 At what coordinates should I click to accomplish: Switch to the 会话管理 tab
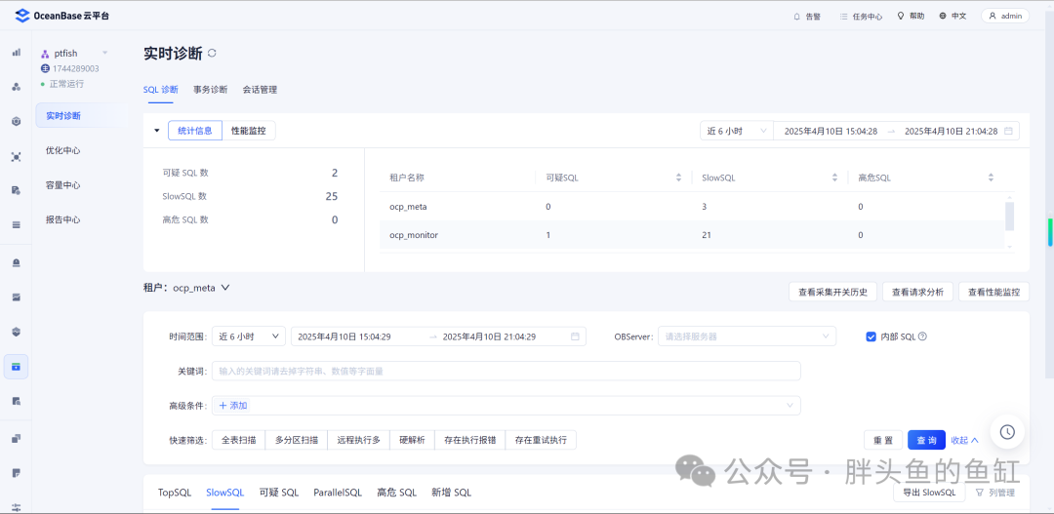[x=261, y=90]
